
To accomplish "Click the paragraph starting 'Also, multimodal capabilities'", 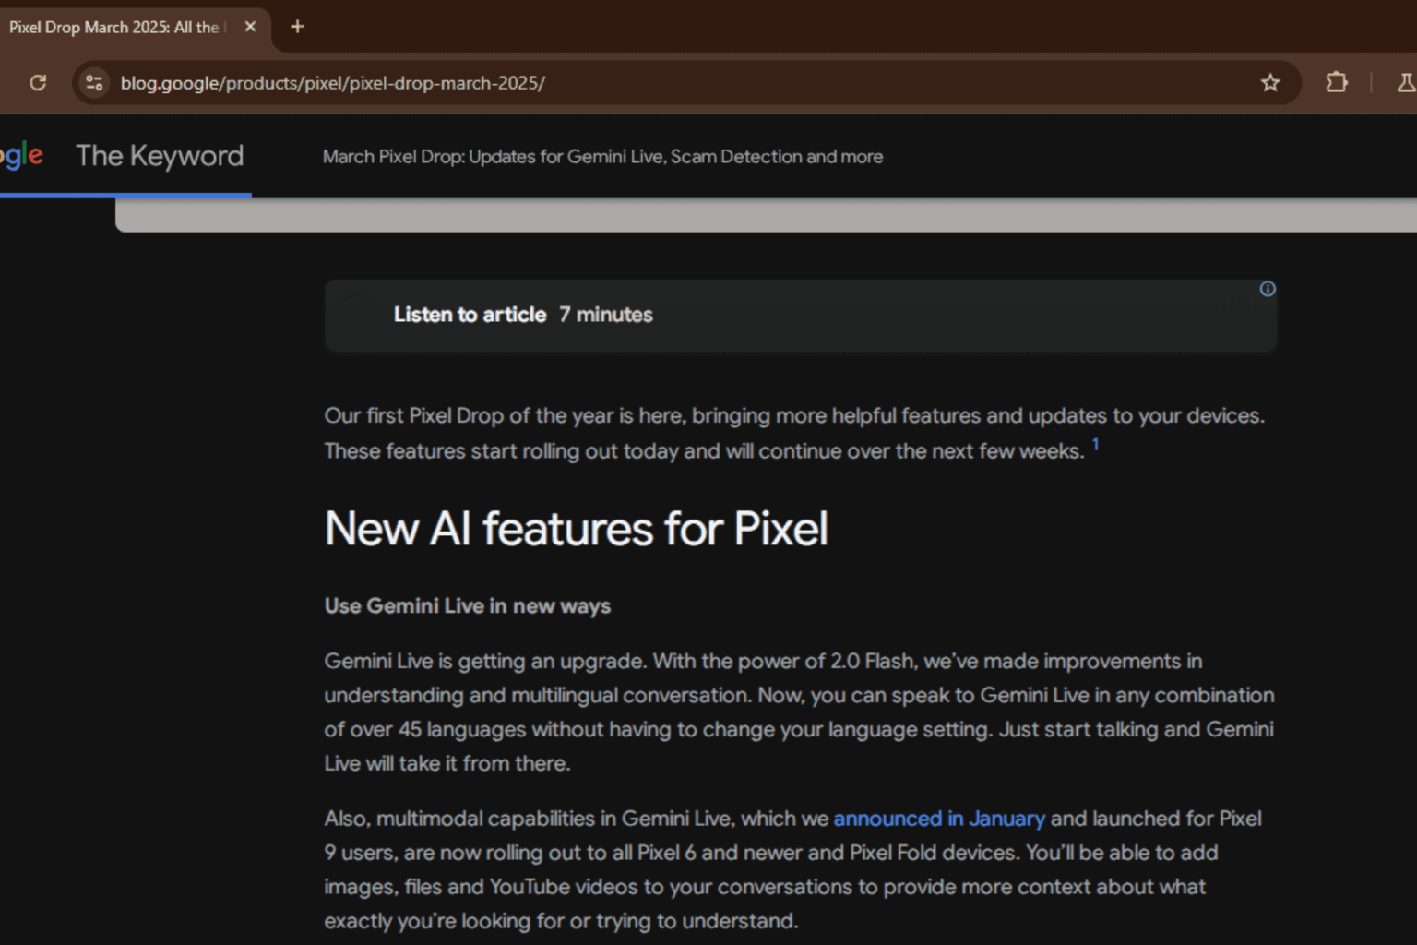I will coord(793,869).
